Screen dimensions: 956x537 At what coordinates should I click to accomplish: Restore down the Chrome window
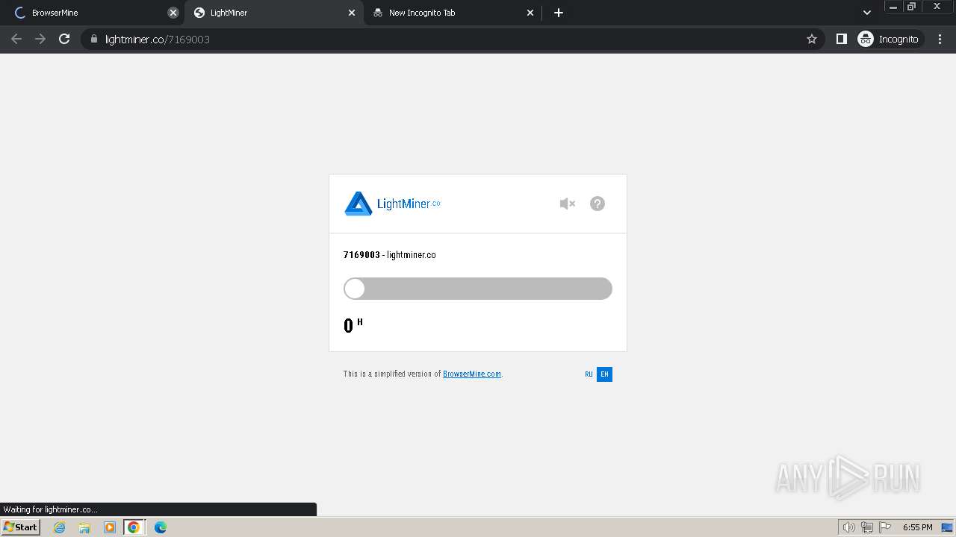[912, 7]
